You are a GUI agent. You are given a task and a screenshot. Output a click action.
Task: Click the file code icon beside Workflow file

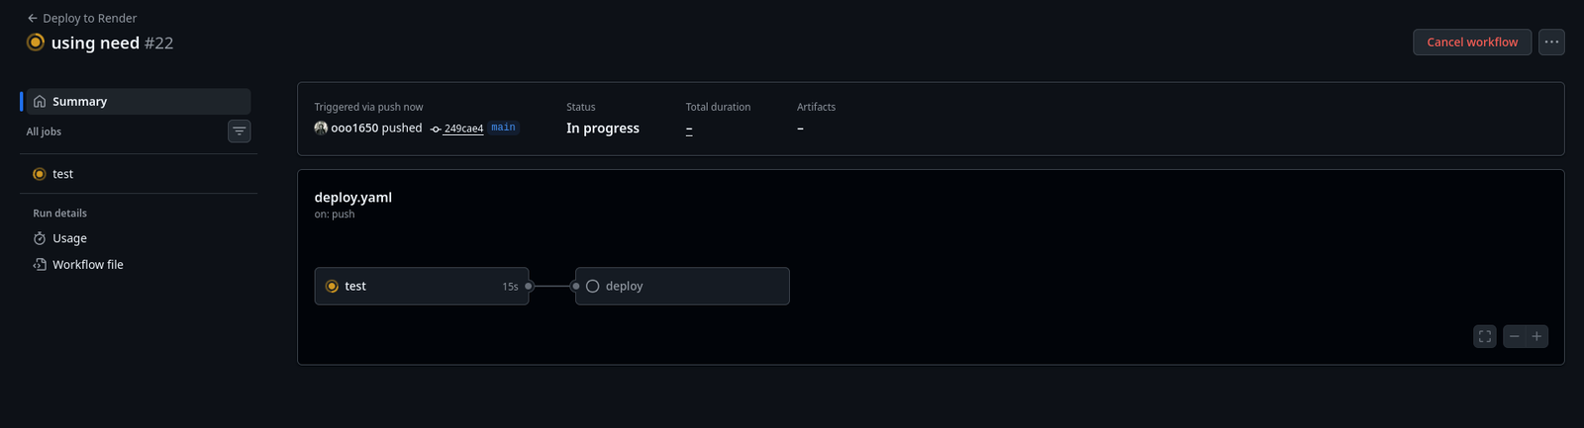pyautogui.click(x=40, y=265)
